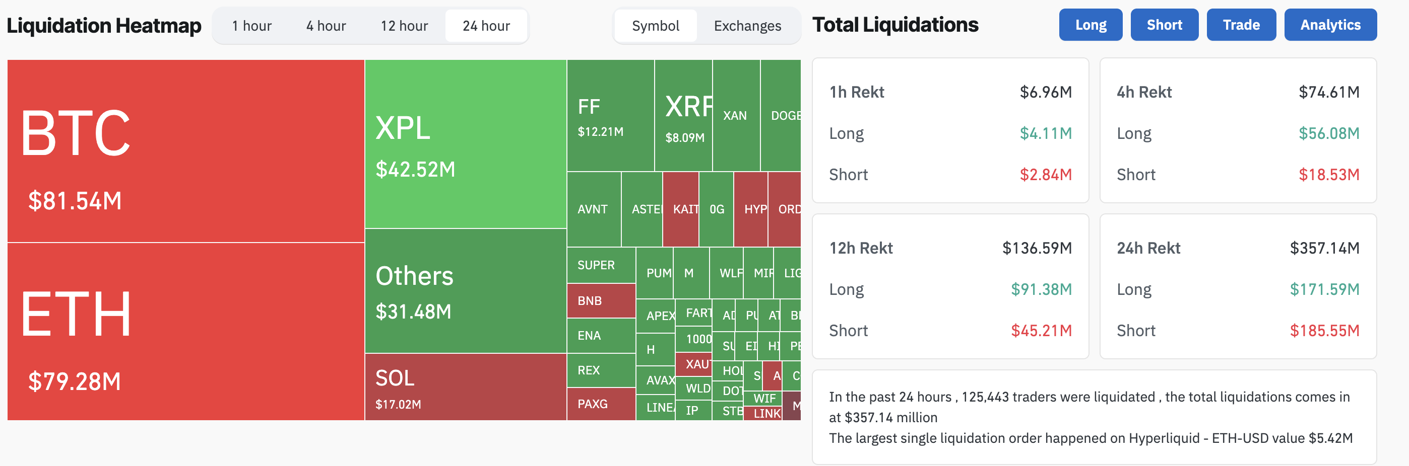Click the BNB red tile
This screenshot has width=1409, height=466.
[600, 300]
